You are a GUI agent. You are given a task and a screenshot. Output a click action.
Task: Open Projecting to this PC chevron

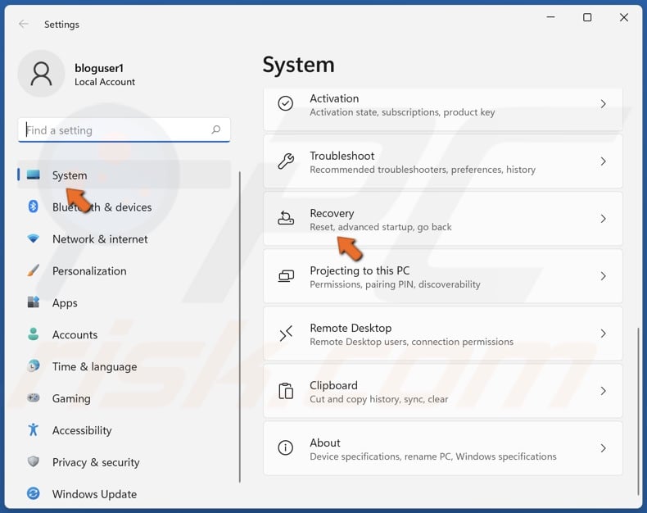pyautogui.click(x=604, y=276)
